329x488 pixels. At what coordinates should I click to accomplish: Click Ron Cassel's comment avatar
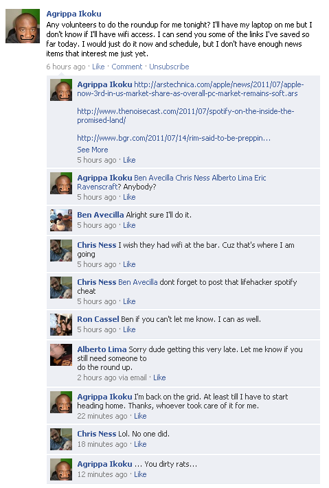(61, 325)
